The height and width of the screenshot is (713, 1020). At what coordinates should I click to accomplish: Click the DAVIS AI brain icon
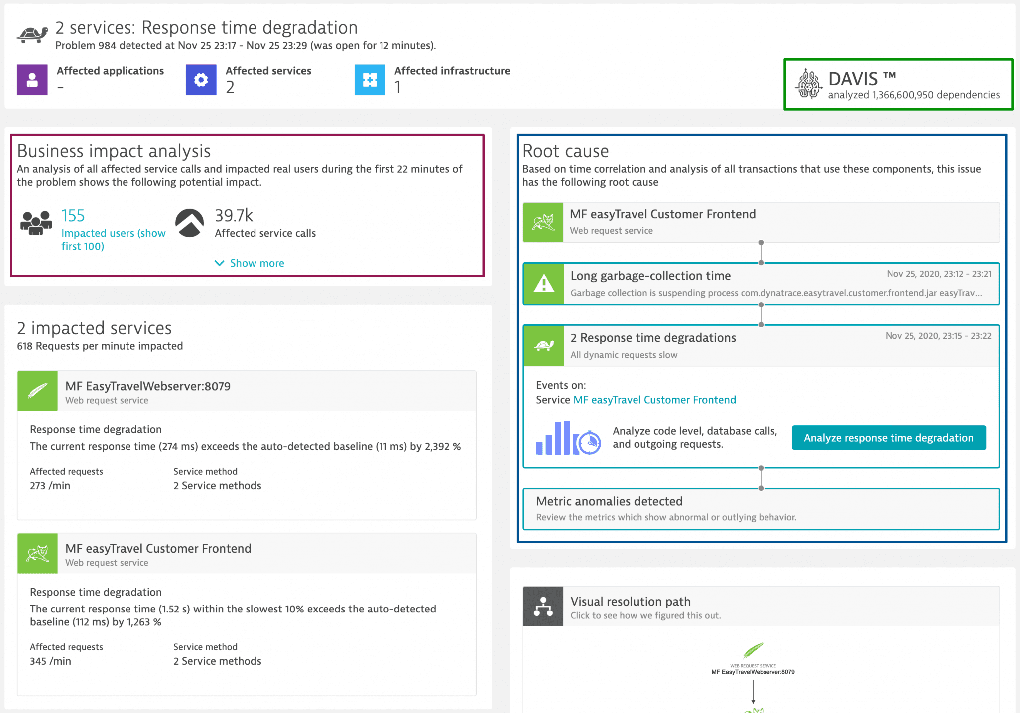click(809, 84)
